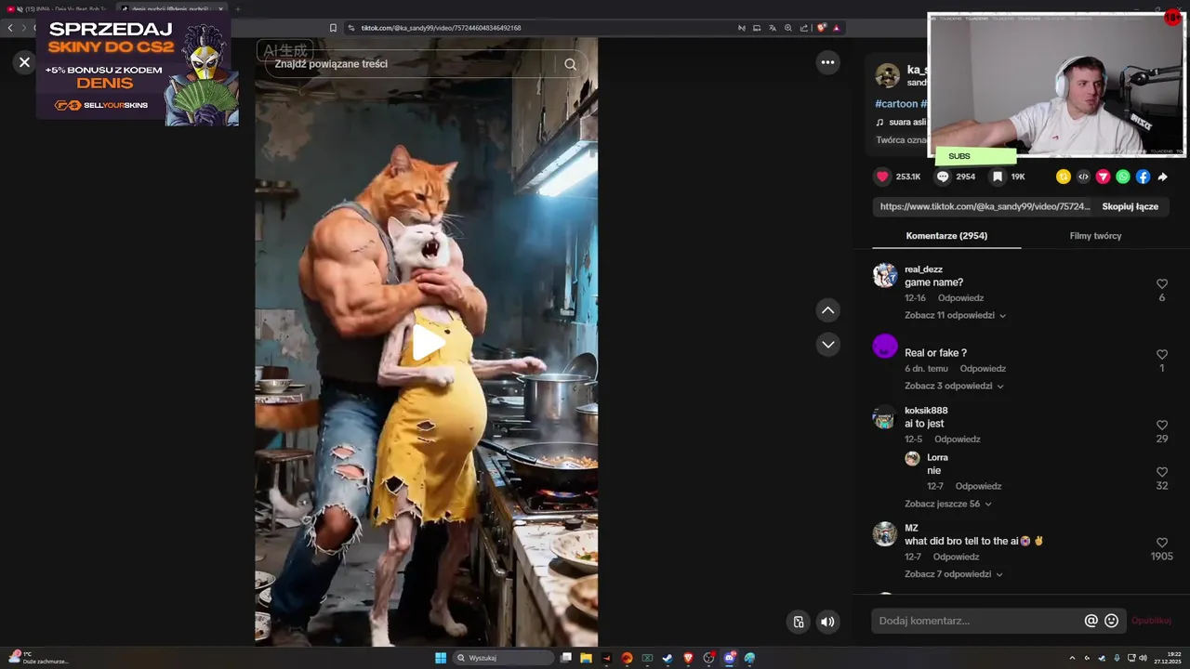The image size is (1190, 669).
Task: Mute the video with the speaker icon
Action: pyautogui.click(x=827, y=622)
